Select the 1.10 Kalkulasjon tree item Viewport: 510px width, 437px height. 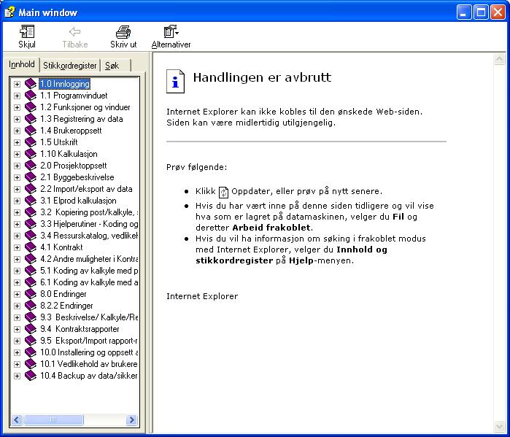(69, 154)
